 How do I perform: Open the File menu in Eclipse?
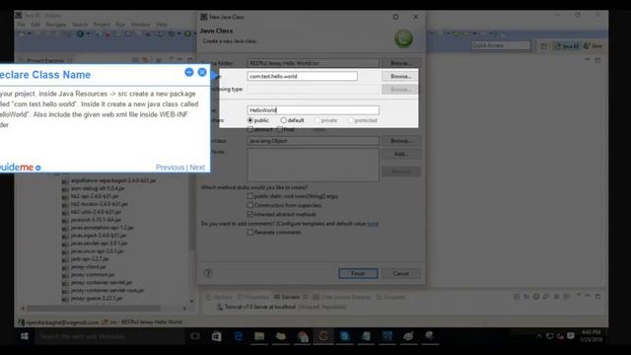21,25
